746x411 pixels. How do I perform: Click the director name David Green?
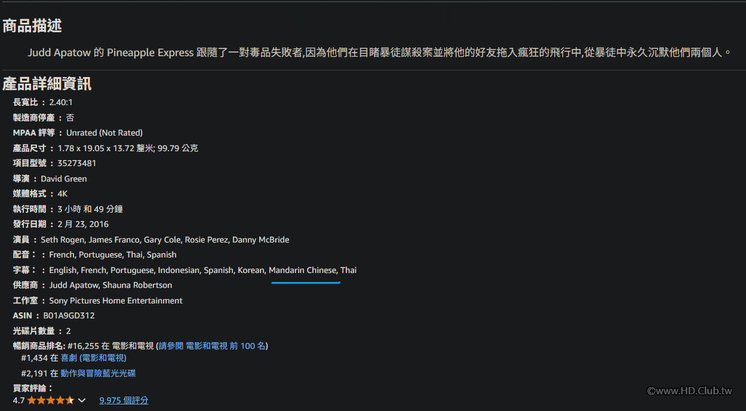click(x=64, y=179)
